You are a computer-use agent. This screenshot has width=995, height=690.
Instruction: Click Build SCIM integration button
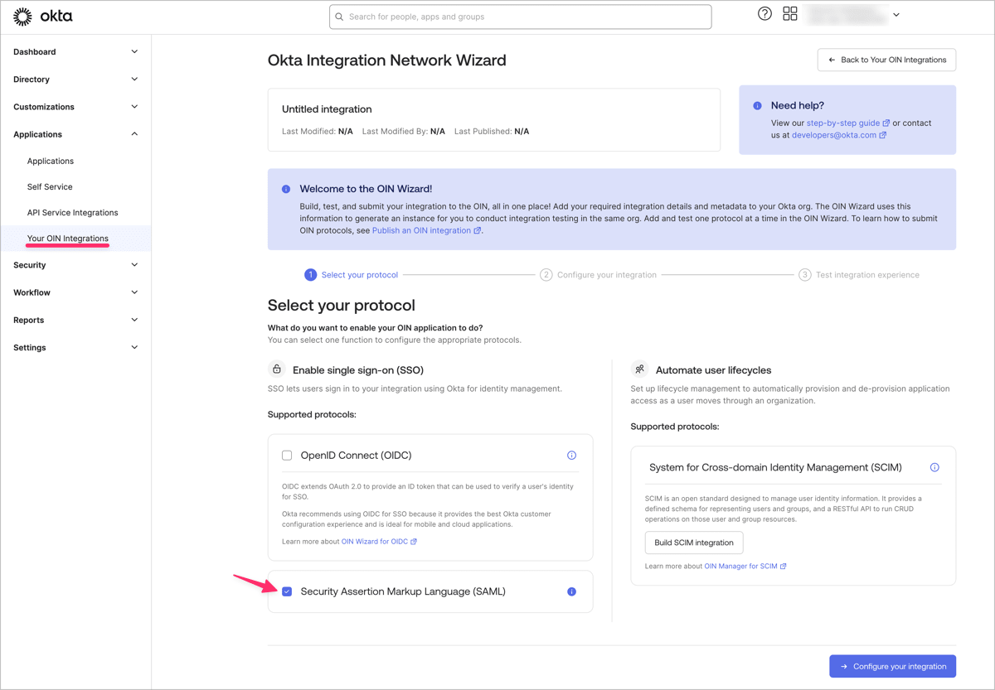point(694,543)
